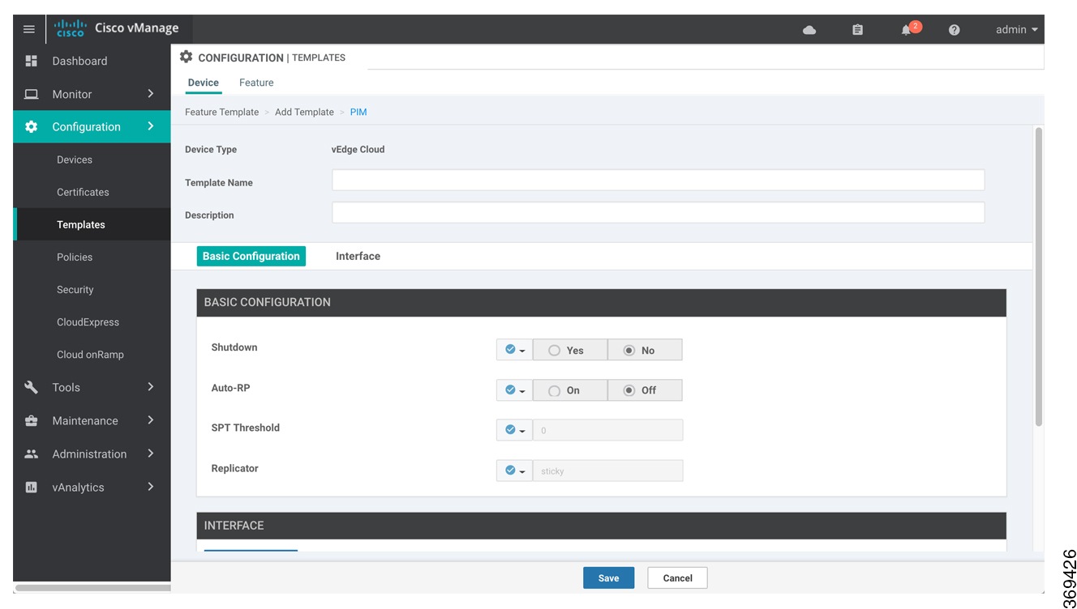Click the tasks clipboard icon
Viewport: 1077px width, 609px height.
coord(857,29)
